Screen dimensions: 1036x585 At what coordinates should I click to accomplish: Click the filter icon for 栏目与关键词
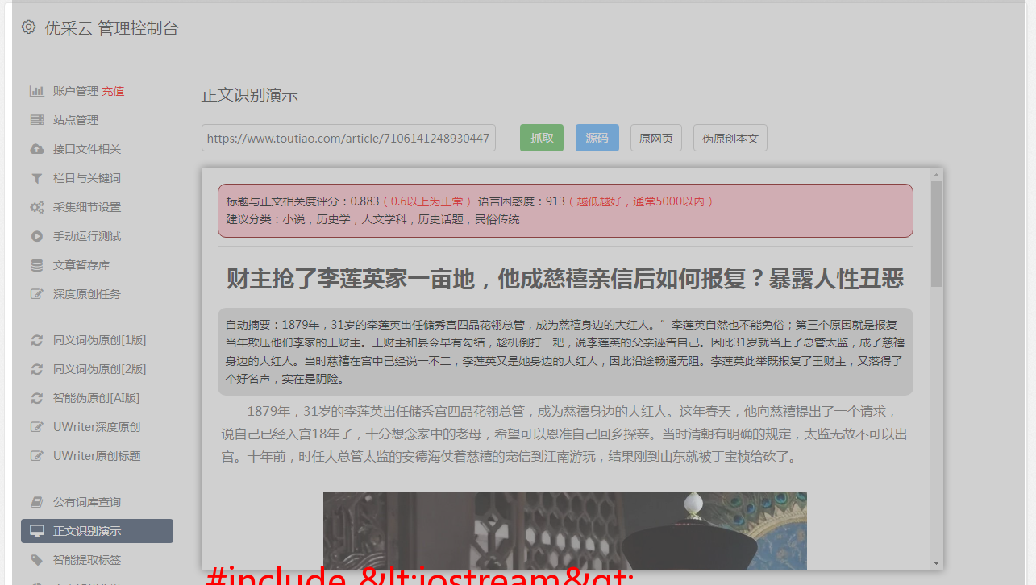coord(36,178)
